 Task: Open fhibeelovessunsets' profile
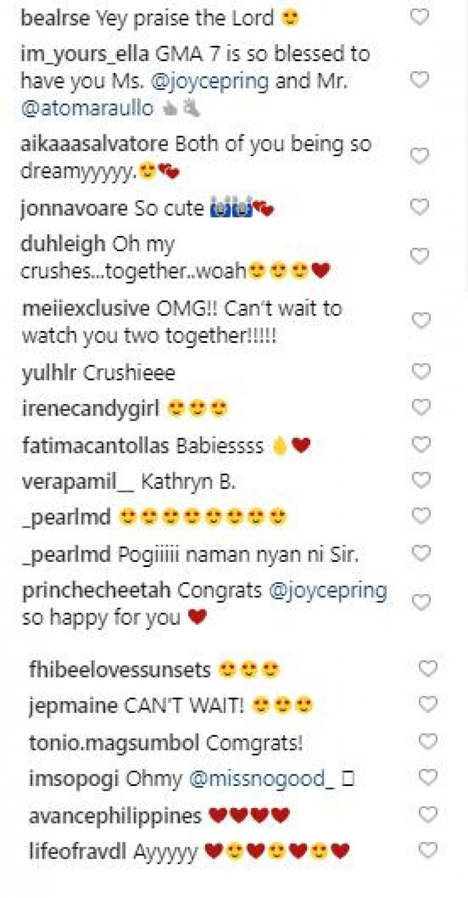119,670
